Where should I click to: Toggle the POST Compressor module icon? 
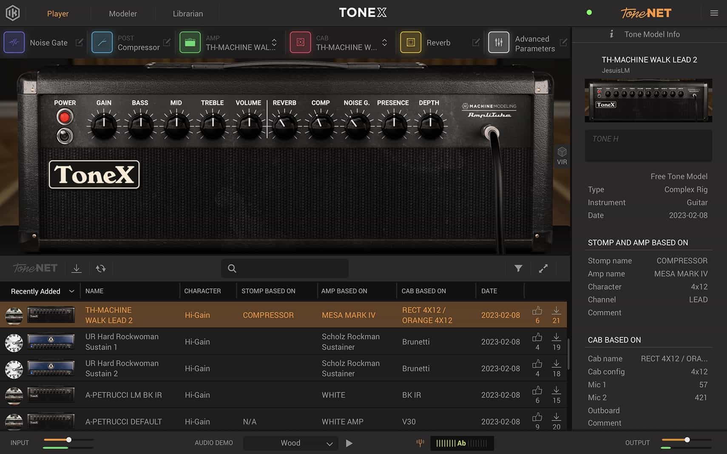(x=102, y=42)
